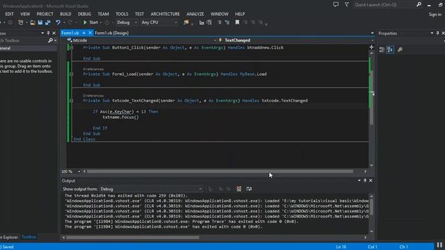Click the Sign in link
The width and height of the screenshot is (445, 250).
coord(435,14)
